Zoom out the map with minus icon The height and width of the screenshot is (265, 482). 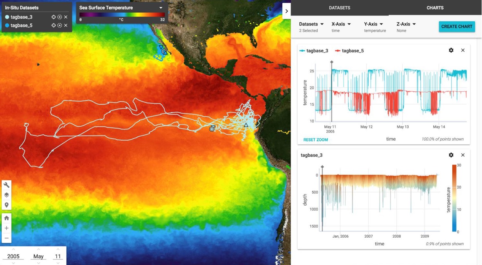pos(7,238)
